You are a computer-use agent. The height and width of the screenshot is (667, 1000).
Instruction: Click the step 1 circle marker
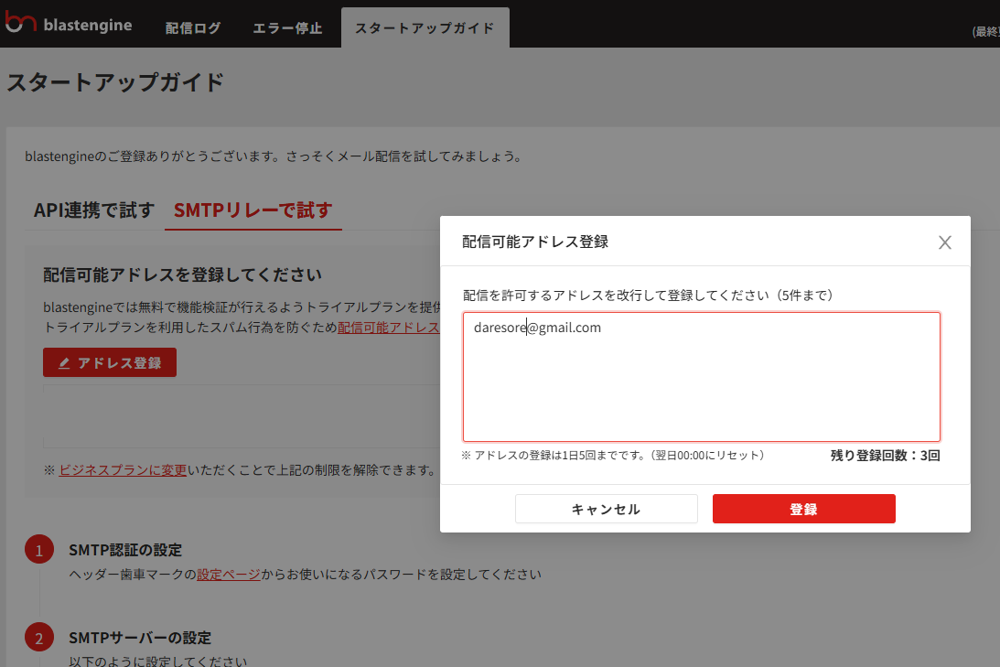[x=39, y=551]
